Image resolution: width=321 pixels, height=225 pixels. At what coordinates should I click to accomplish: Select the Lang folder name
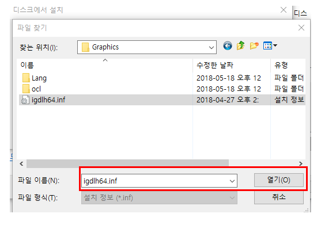39,78
